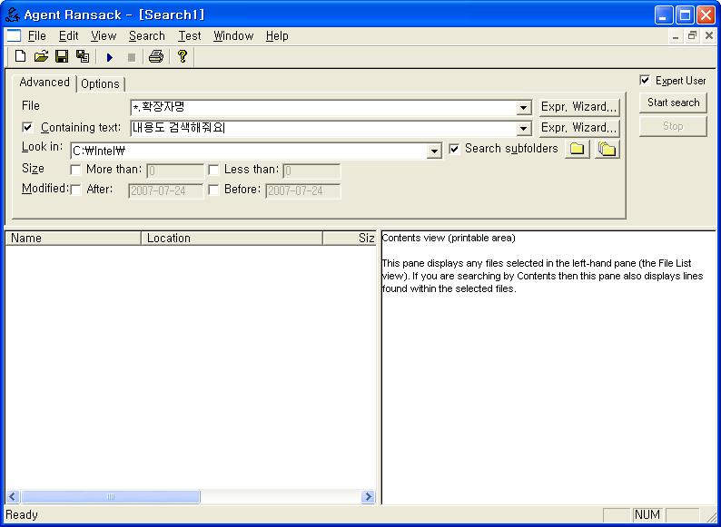Sort results by the Location column header
This screenshot has height=527, width=721.
pyautogui.click(x=232, y=238)
